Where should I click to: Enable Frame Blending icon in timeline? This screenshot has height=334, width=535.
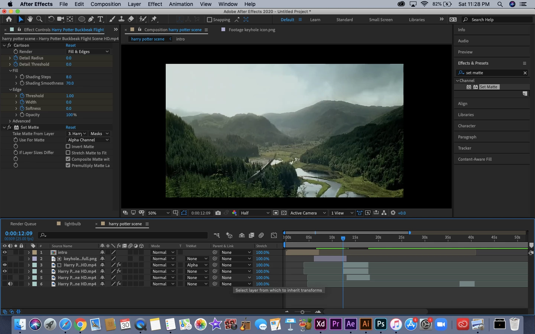click(x=252, y=235)
